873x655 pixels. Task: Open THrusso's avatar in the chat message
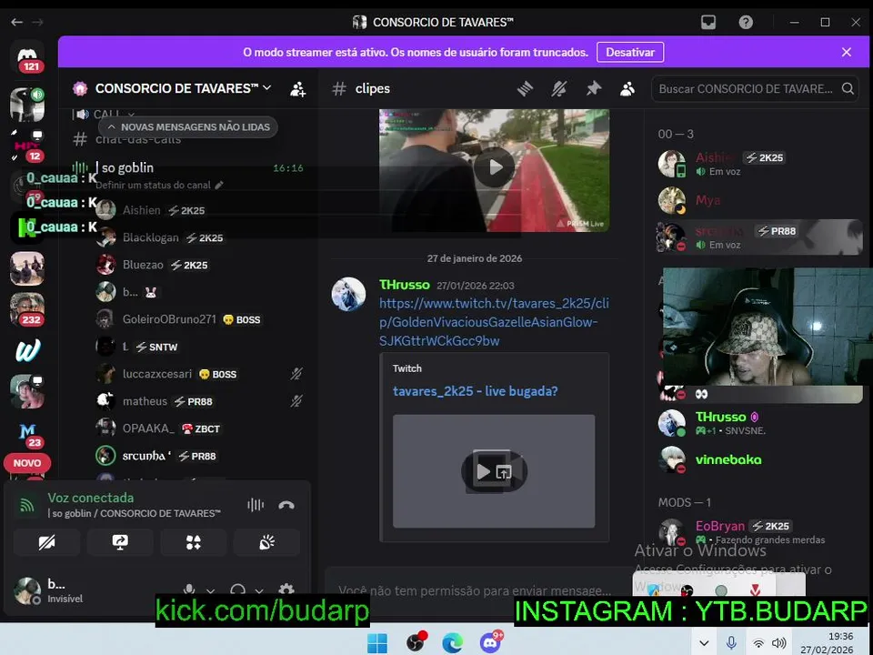[x=348, y=294]
